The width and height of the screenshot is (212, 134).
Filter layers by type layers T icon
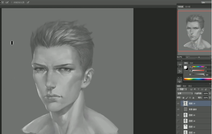click(x=199, y=89)
